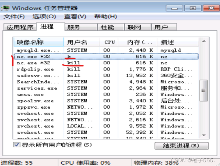Click memory value 13,952 K
This screenshot has height=166, width=220.
[140, 75]
